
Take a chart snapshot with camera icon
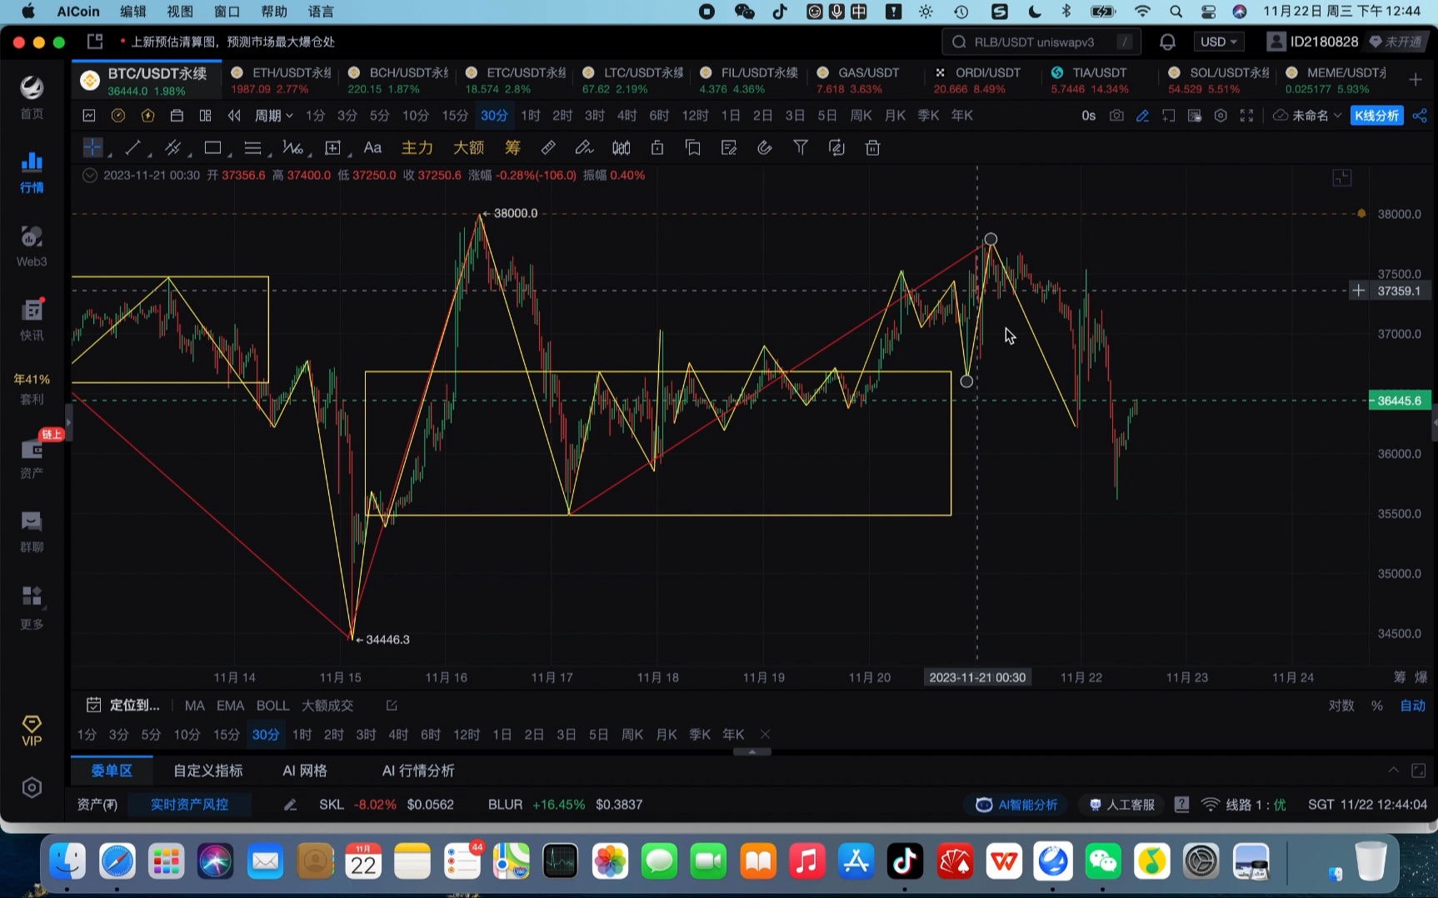click(x=1116, y=116)
